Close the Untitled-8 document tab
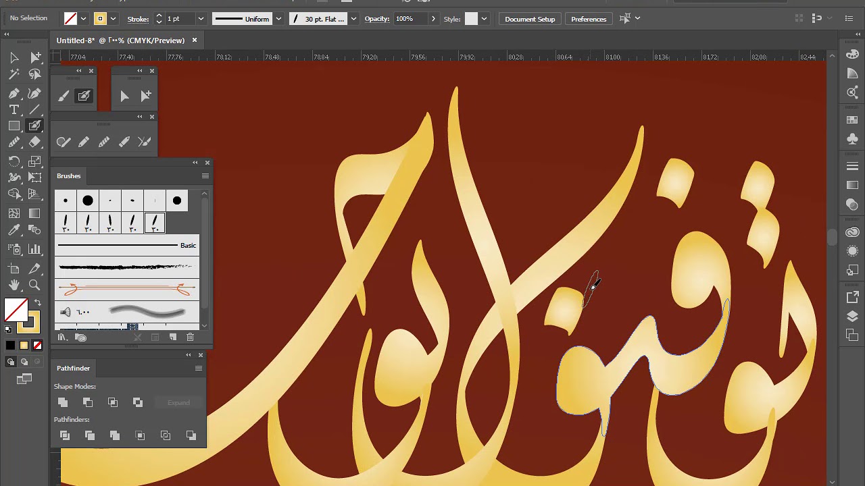 coord(195,40)
